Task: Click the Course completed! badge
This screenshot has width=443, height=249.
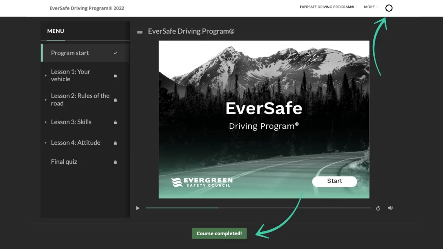Action: (219, 233)
